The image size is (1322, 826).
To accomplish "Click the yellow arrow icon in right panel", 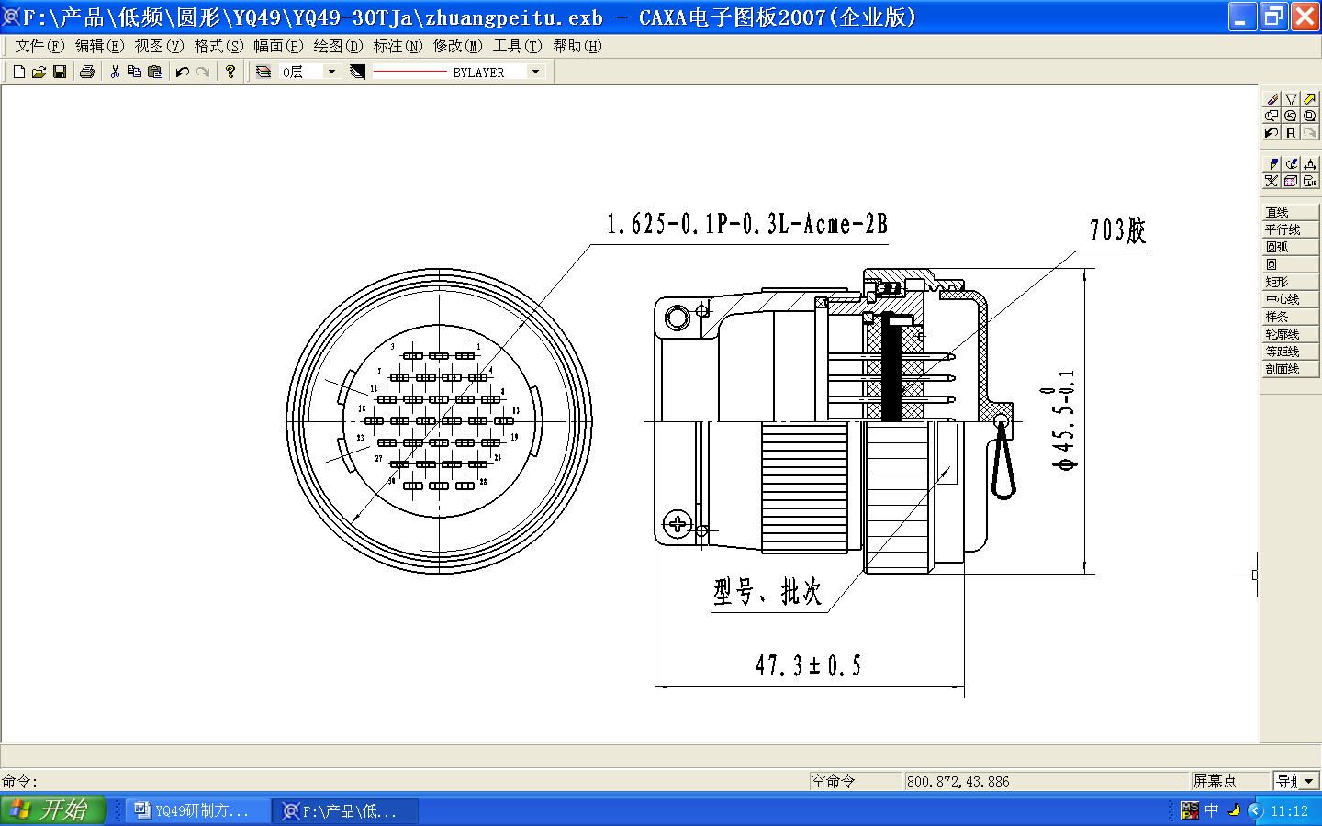I will (1310, 99).
